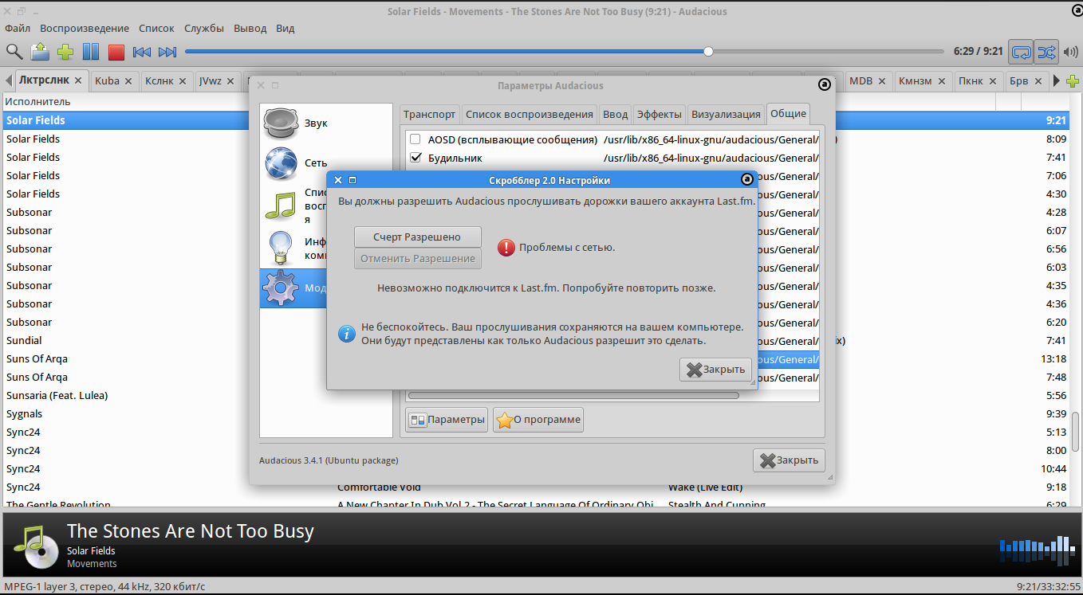1083x595 pixels.
Task: Click Закрыть in Параметры Audacious window
Action: tap(789, 460)
